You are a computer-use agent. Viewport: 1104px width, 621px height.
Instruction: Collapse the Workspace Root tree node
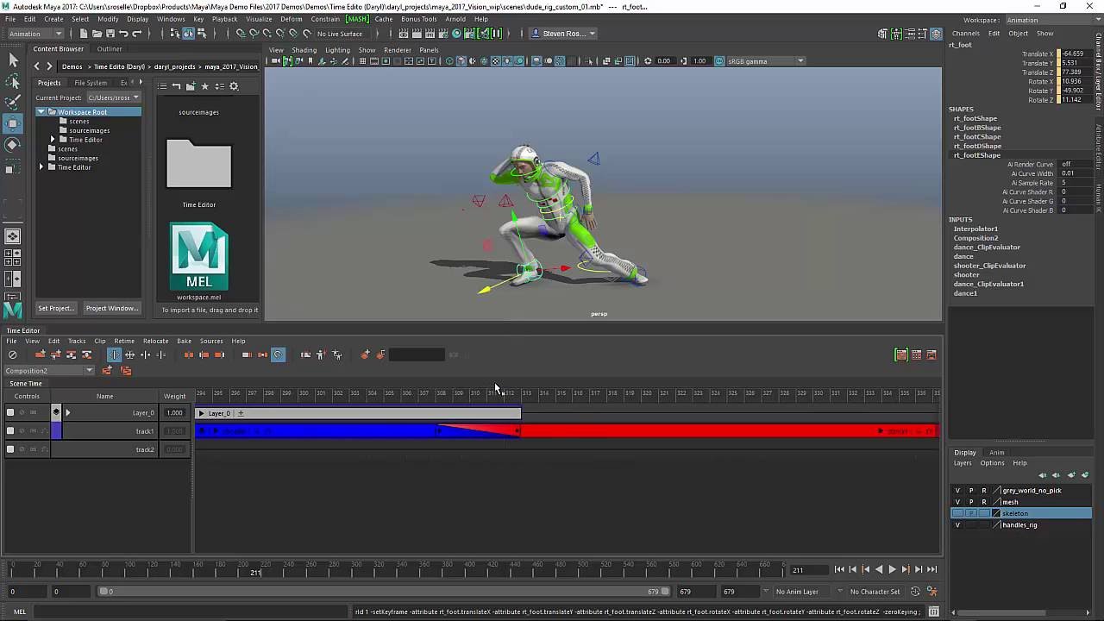(x=41, y=112)
